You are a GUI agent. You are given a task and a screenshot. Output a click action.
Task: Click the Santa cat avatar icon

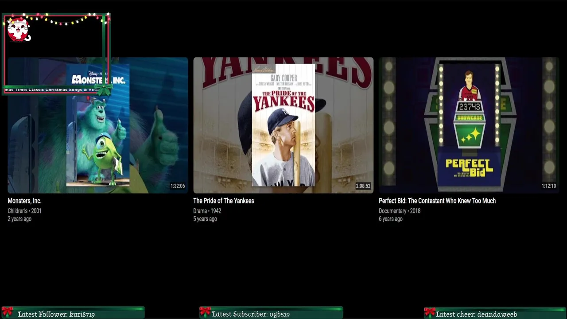[x=19, y=30]
